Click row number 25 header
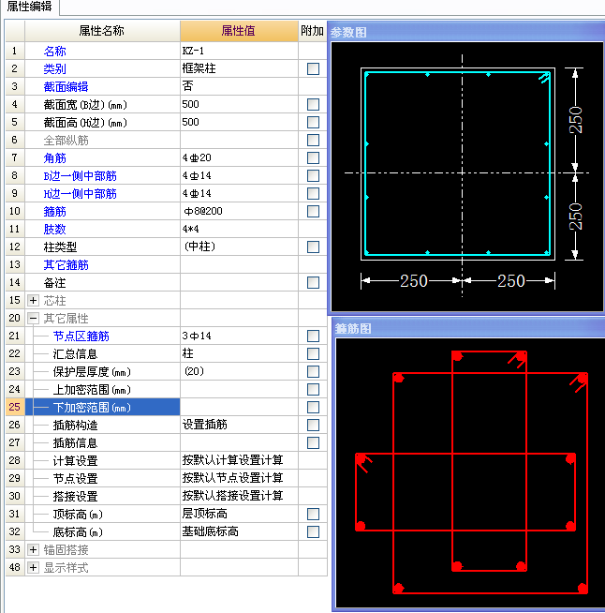 15,407
